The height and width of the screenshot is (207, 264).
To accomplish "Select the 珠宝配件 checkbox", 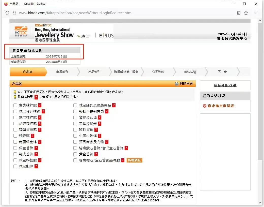I will (x=15, y=166).
